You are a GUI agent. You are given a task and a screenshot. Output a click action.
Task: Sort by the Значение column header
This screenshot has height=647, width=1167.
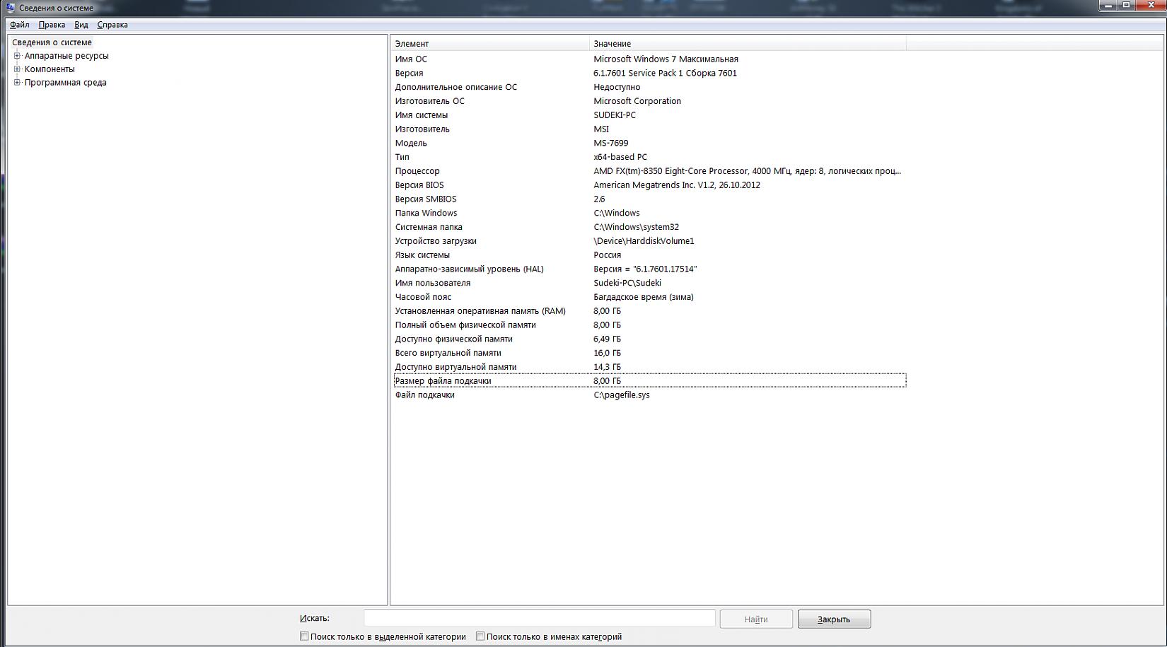coord(748,44)
